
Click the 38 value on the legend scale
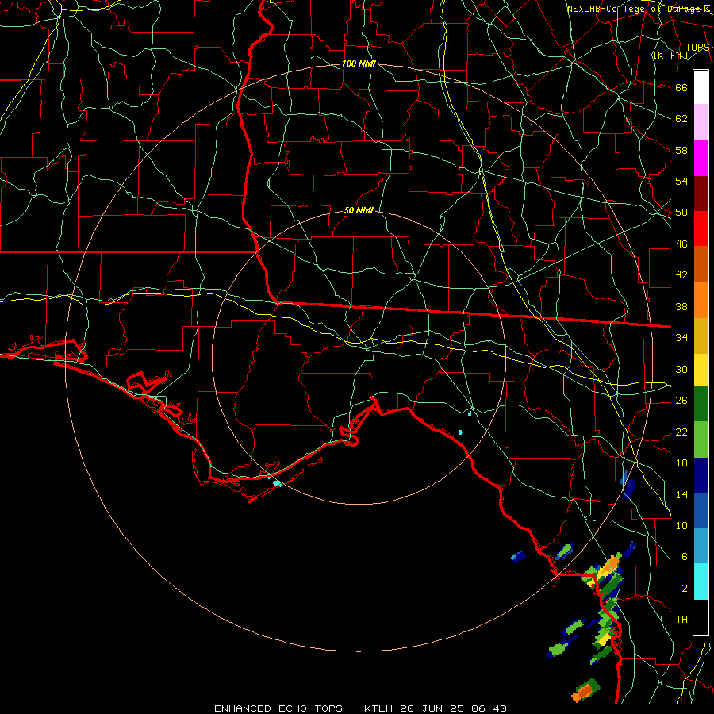[x=681, y=306]
